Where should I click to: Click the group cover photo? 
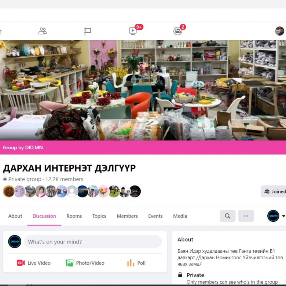click(143, 90)
